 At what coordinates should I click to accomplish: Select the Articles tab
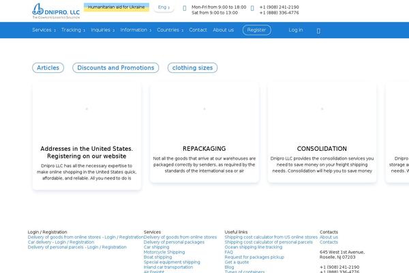tap(48, 68)
